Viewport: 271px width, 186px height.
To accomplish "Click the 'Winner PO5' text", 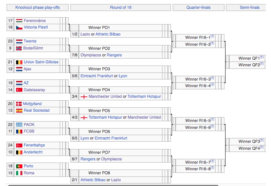I will click(x=99, y=111).
